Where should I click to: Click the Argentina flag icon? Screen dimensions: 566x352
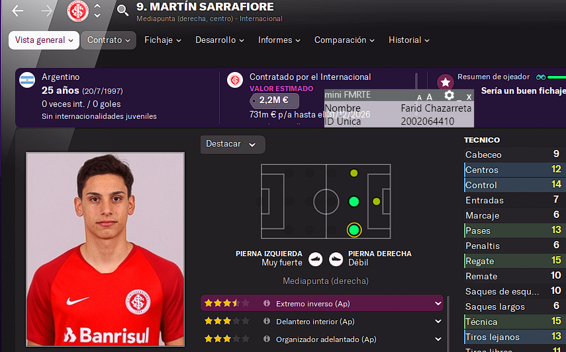pyautogui.click(x=27, y=80)
